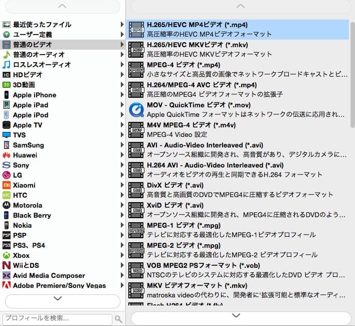Click the format list down-chevron button
This screenshot has width=355, height=326.
click(241, 318)
